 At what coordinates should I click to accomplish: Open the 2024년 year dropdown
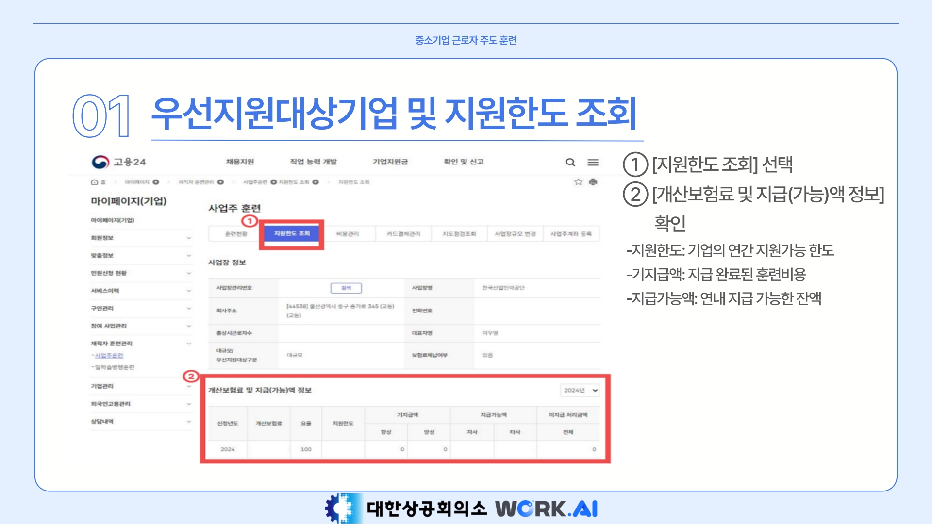[580, 390]
